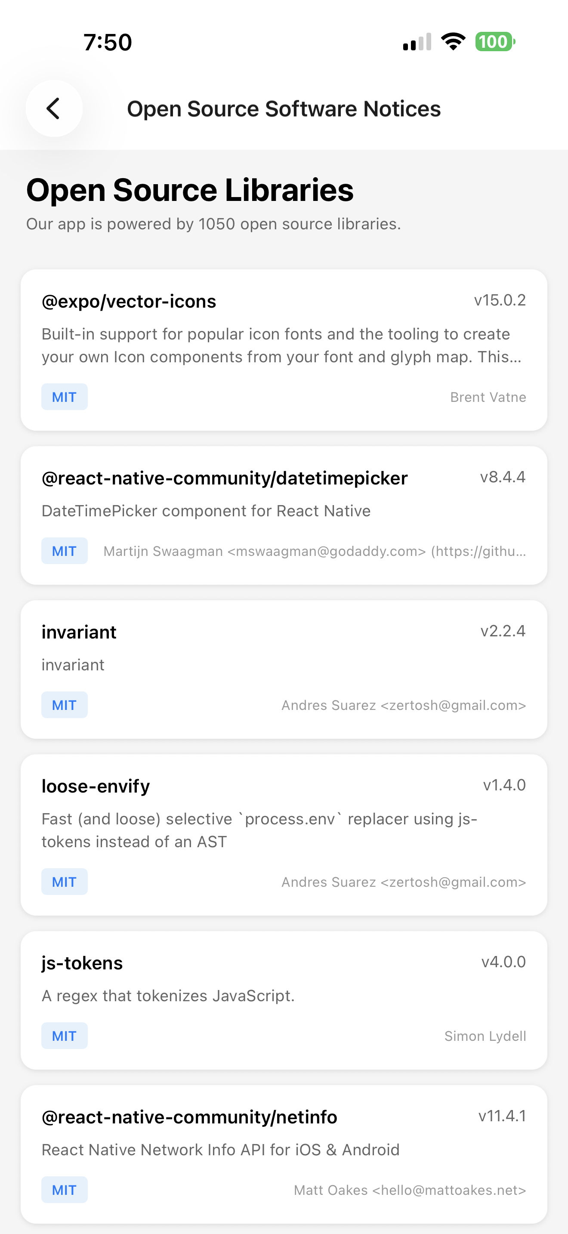Click author Brent Vatne text
568x1234 pixels.
[488, 397]
